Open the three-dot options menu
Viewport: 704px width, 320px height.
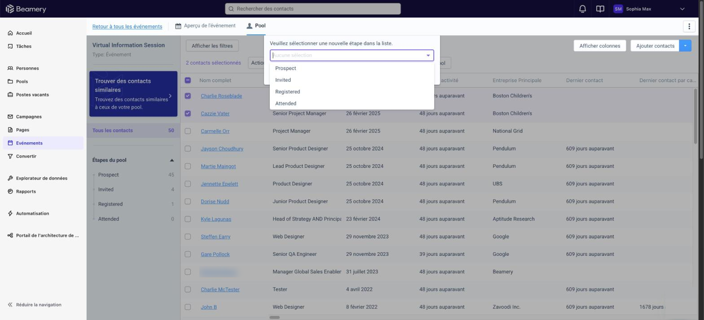coord(689,26)
